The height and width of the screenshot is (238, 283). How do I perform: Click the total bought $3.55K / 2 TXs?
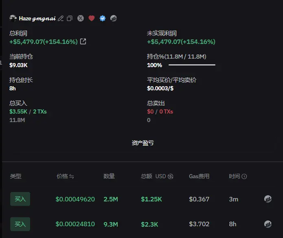pos(28,111)
